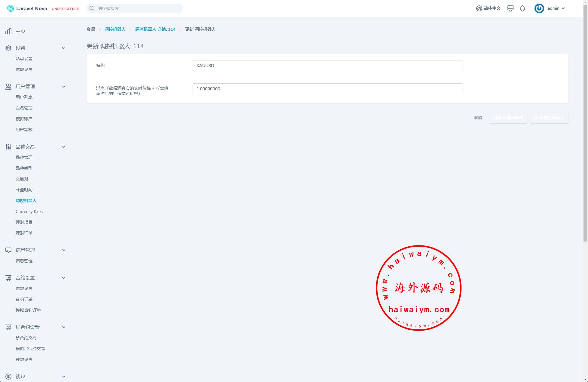Click the admin user avatar icon
Screen dimensions: 588x382
click(539, 8)
